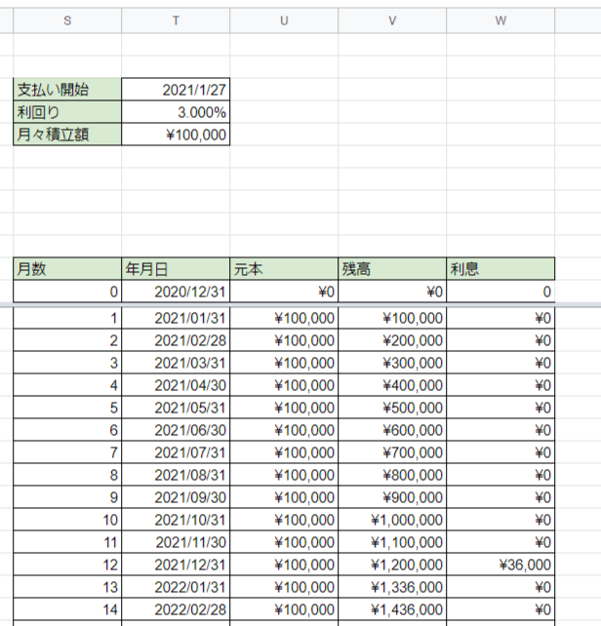Select the 3.000% yield value cell
Screen dimensions: 601x626
pos(176,112)
